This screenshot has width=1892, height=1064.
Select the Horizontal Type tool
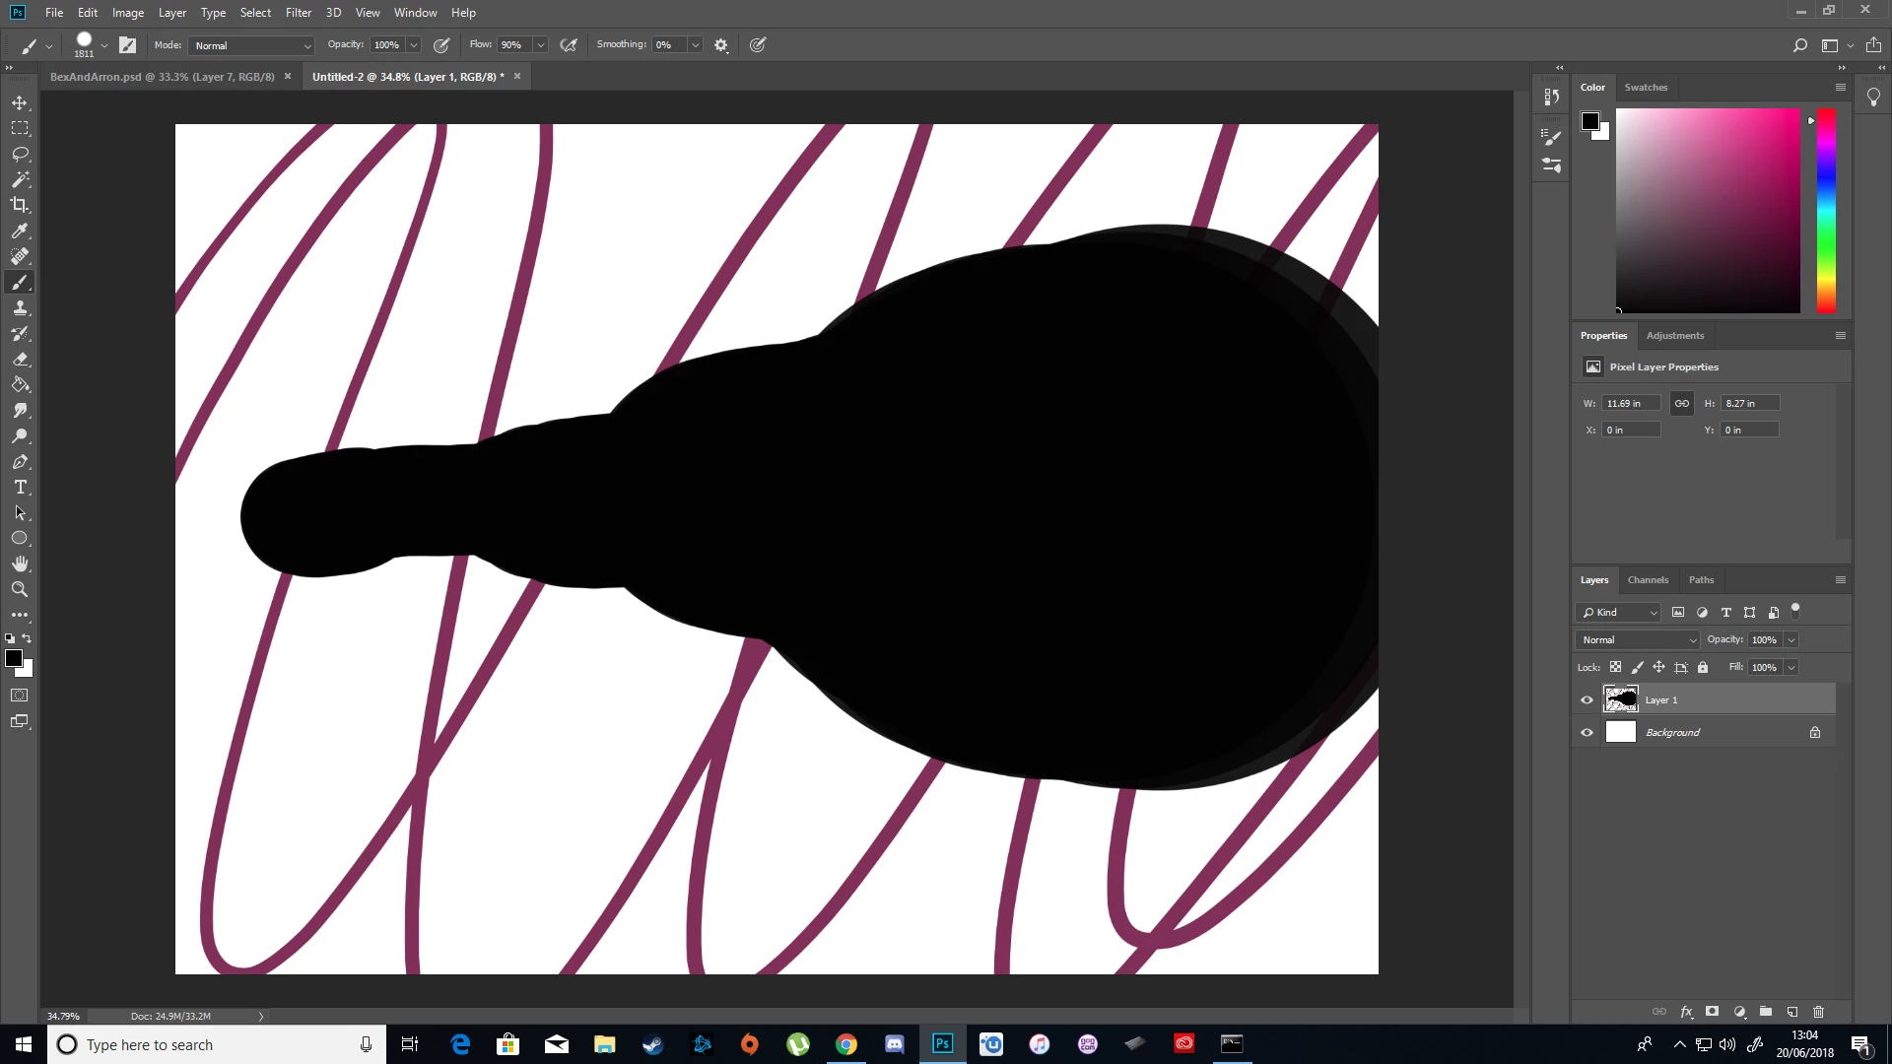pos(20,488)
